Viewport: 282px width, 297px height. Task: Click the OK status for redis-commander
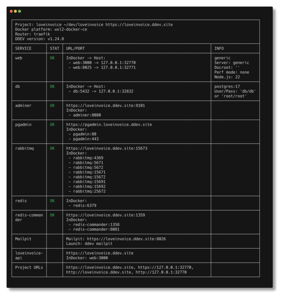52,215
